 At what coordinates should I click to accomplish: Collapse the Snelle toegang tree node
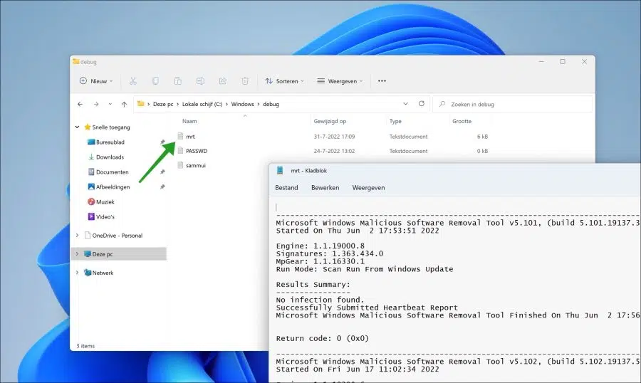coord(77,127)
